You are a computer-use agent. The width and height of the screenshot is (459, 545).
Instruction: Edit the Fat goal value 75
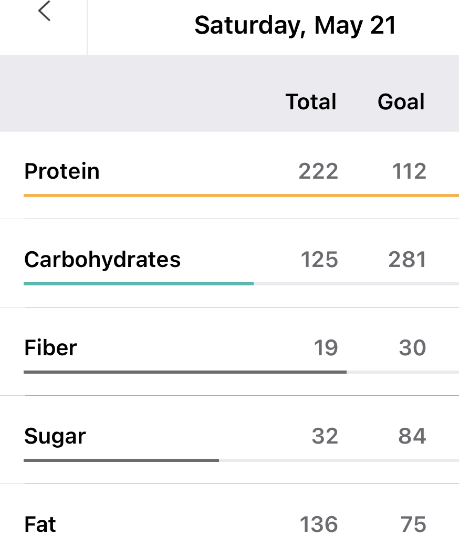(x=412, y=525)
